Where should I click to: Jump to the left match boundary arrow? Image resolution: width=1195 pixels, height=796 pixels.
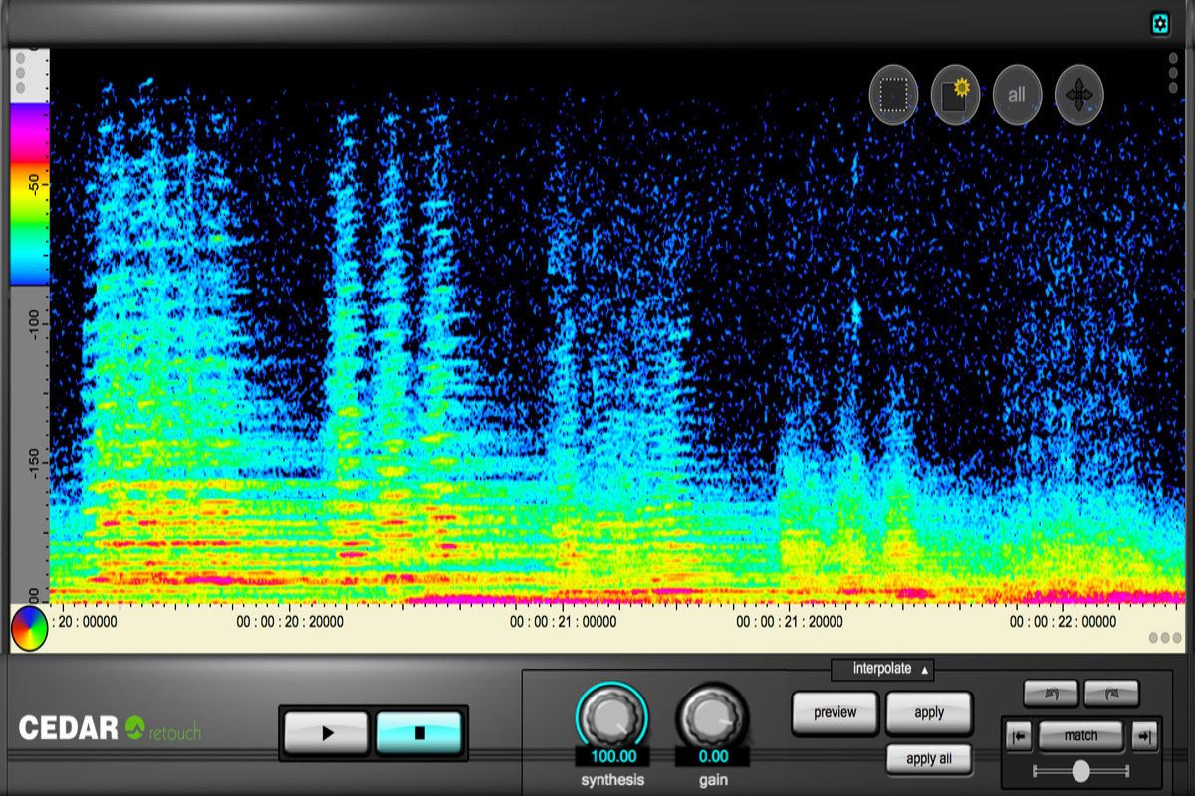click(x=1019, y=736)
